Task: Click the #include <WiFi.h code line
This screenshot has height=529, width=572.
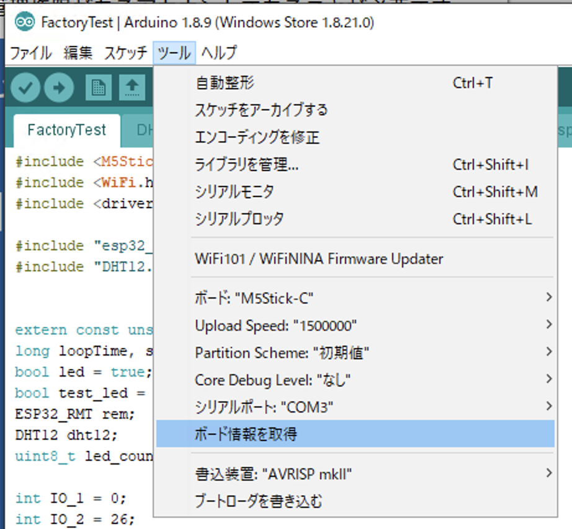Action: click(x=84, y=183)
